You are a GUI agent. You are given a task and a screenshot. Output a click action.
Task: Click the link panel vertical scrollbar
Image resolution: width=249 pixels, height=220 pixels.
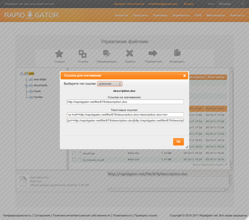coord(230,179)
